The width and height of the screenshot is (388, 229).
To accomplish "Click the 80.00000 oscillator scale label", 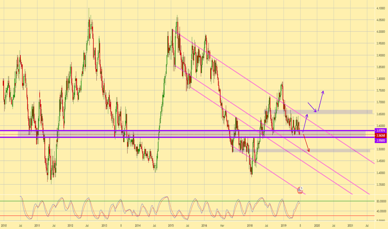I will tap(381, 201).
